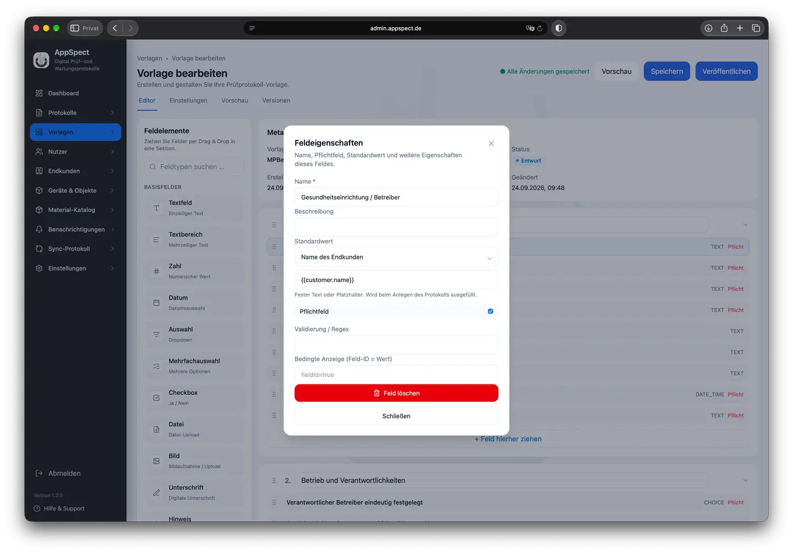
Task: Click the AppSpect logo
Action: coord(41,60)
